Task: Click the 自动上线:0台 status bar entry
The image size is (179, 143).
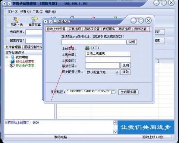Action: click(x=153, y=137)
